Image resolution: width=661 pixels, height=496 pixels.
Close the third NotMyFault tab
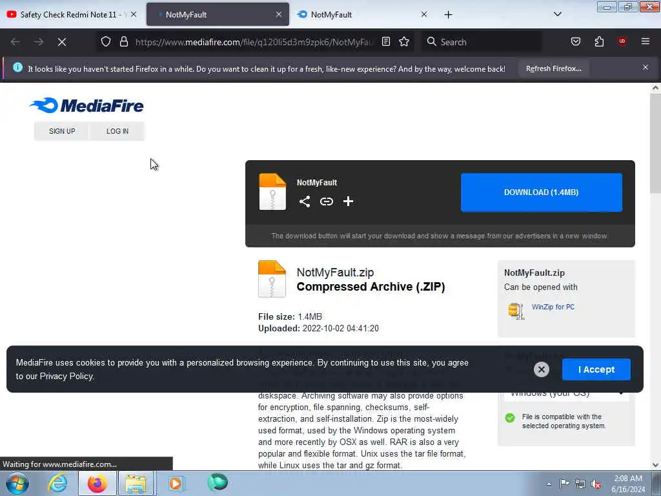coord(423,14)
